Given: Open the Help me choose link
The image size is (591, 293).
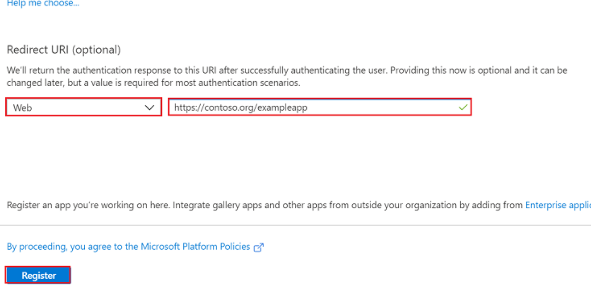Looking at the screenshot, I should (43, 3).
